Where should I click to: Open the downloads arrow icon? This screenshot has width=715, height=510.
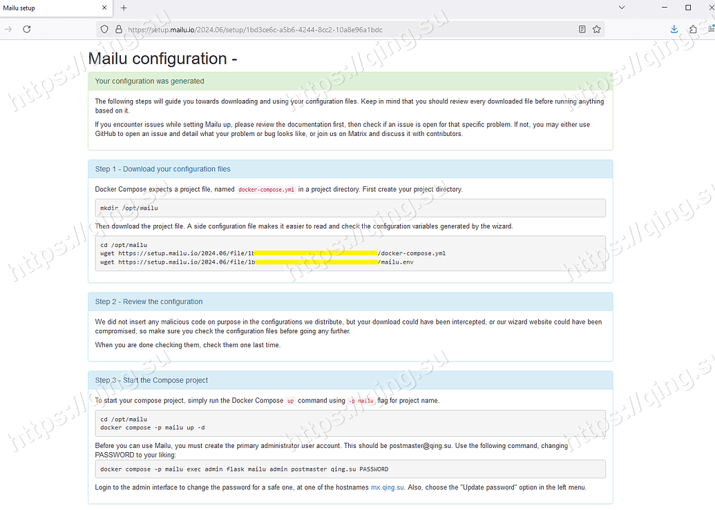tap(674, 29)
